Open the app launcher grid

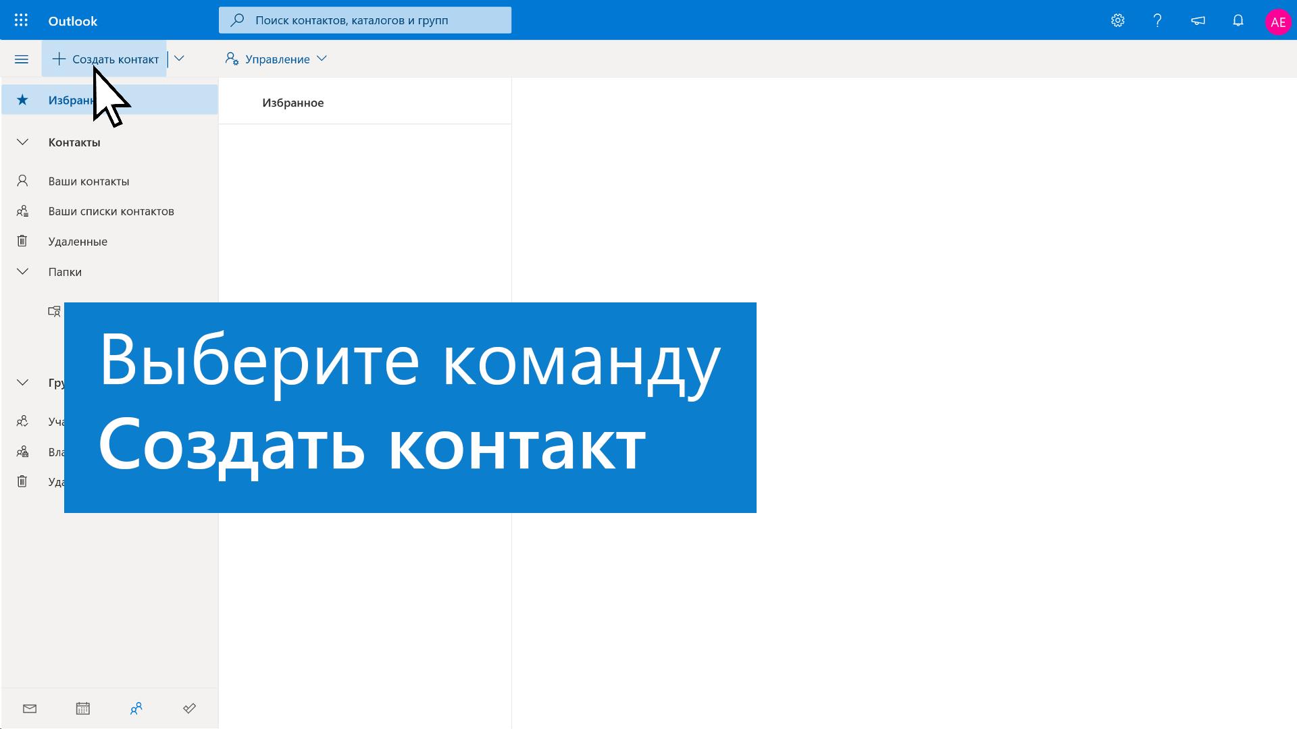click(x=21, y=20)
